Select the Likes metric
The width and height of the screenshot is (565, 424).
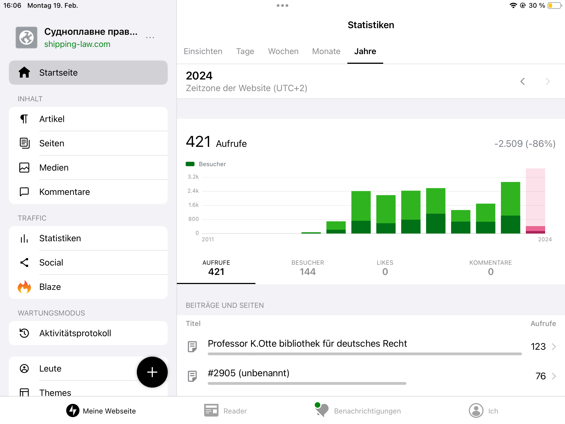click(385, 268)
